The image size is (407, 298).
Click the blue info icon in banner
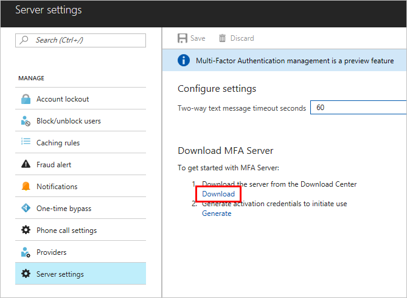click(x=183, y=61)
